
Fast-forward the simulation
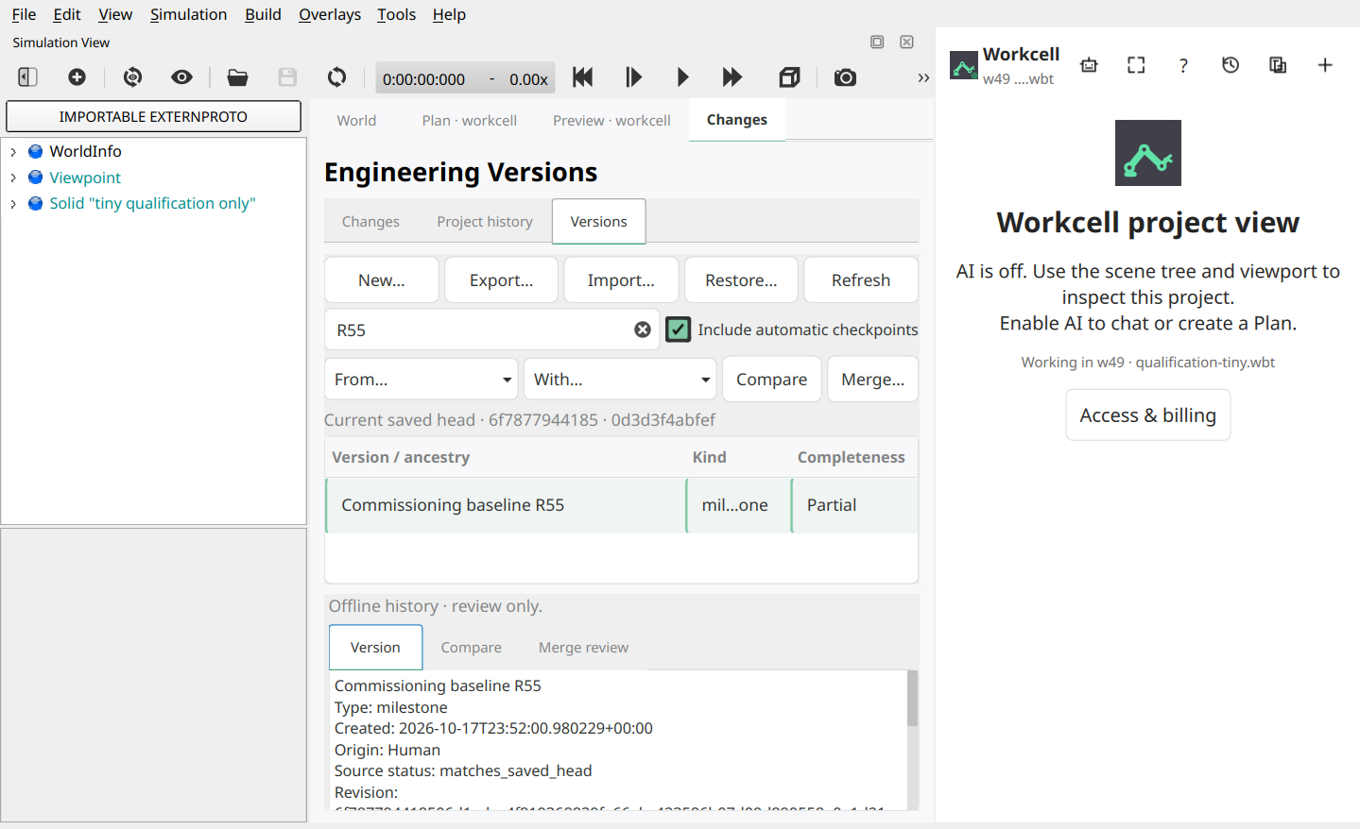click(732, 77)
